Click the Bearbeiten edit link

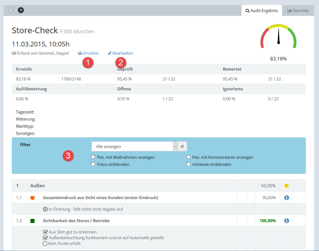(x=120, y=53)
